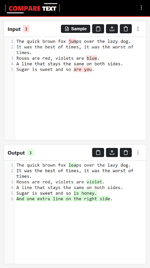Click the Output panel title
This screenshot has height=268, width=150.
(16, 153)
